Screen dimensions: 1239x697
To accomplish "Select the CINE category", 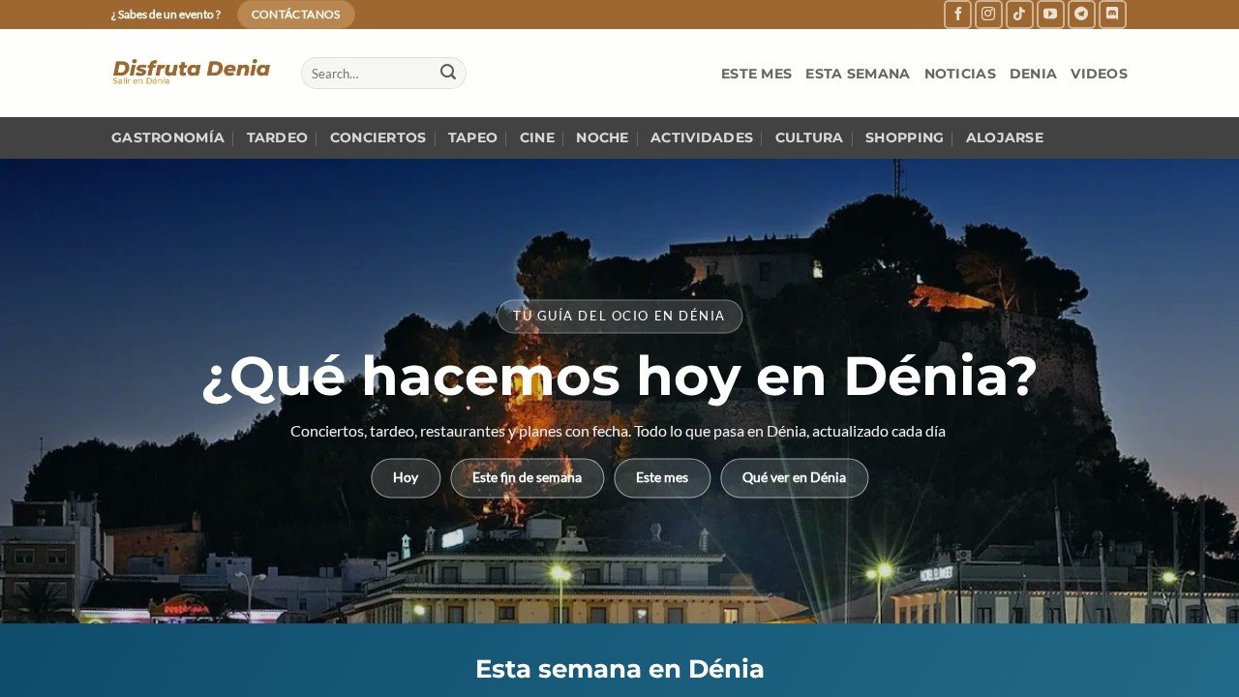I will tap(537, 137).
